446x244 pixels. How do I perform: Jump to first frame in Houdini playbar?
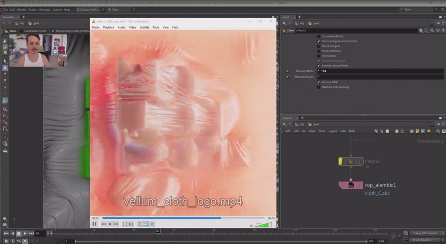6,233
